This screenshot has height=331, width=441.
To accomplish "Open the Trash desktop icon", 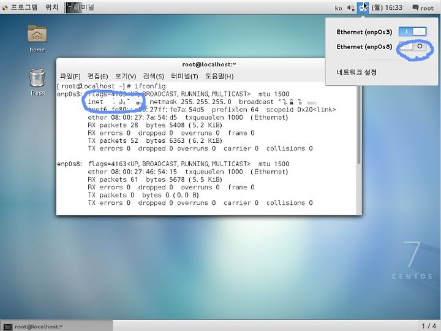I will pyautogui.click(x=37, y=82).
